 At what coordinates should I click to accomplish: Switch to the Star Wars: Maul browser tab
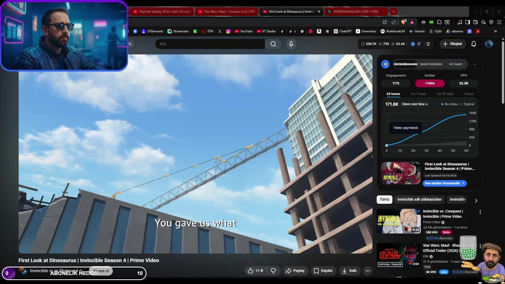(226, 11)
